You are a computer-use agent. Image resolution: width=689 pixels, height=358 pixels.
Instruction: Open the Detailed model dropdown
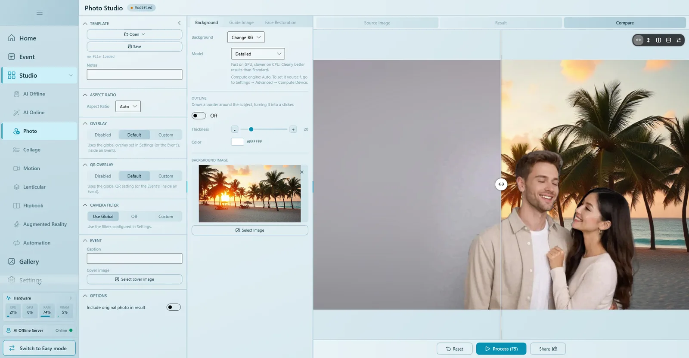pyautogui.click(x=258, y=54)
